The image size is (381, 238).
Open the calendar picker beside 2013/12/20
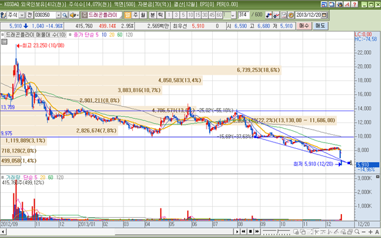[324, 15]
